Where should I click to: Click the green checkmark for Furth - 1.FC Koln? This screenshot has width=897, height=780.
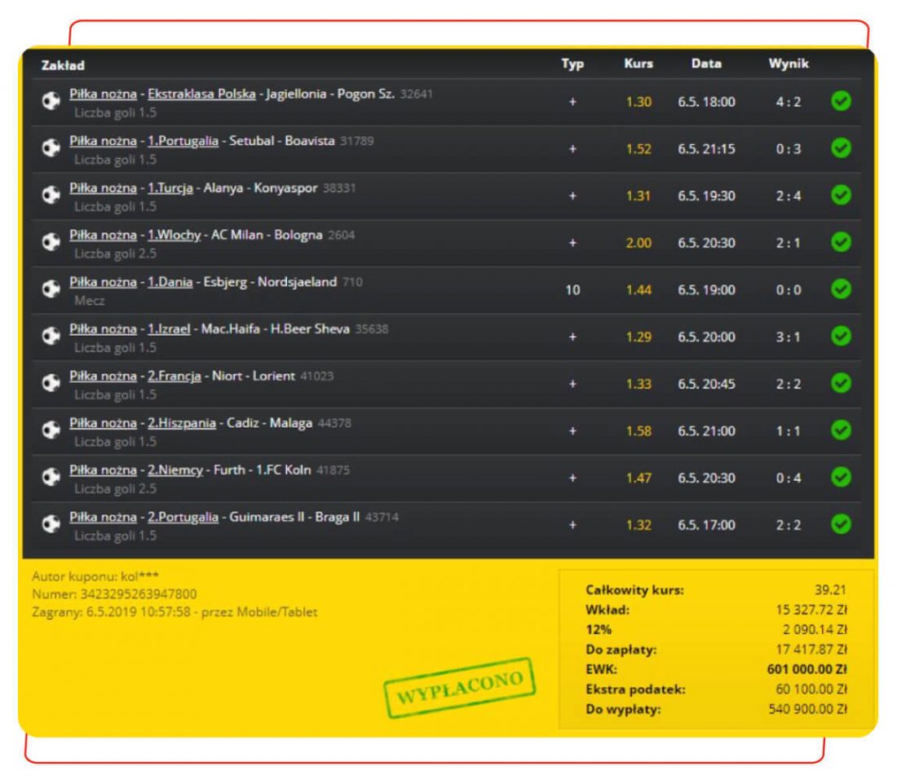pos(840,478)
